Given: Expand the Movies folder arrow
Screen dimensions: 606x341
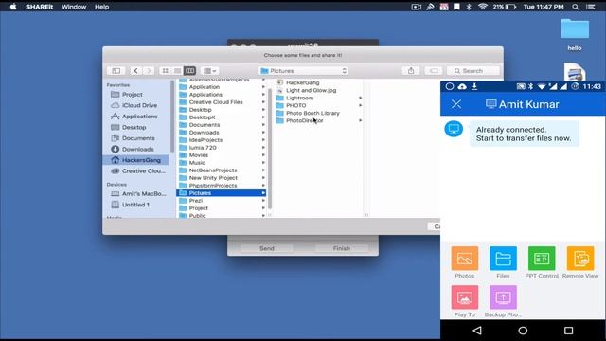Looking at the screenshot, I should 263,155.
